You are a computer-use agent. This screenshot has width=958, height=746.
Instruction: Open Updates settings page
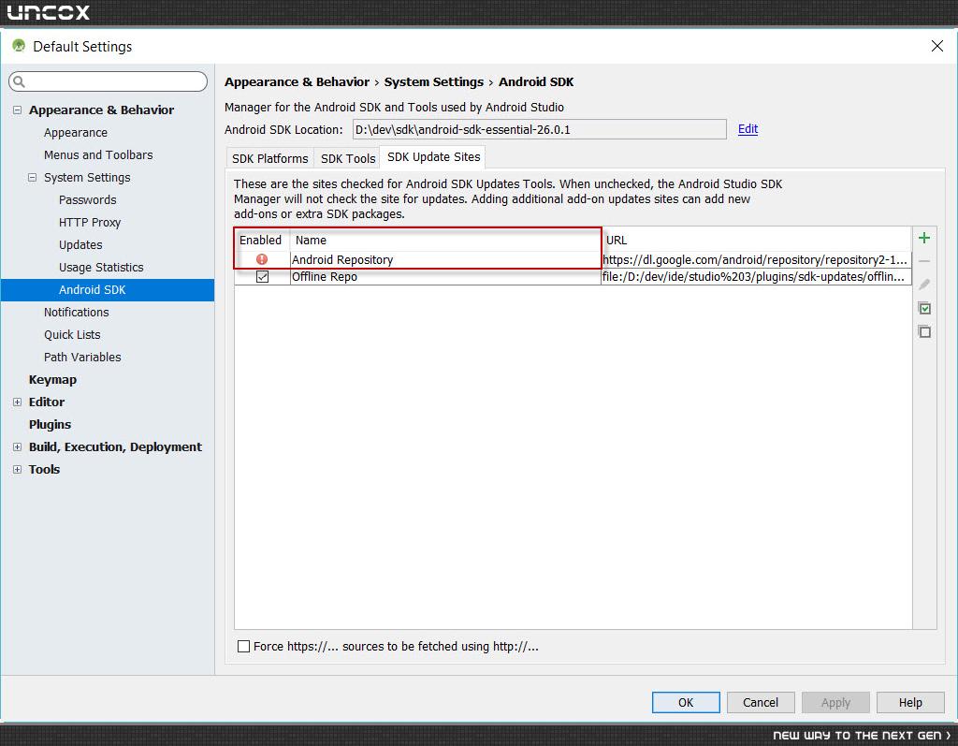(x=80, y=245)
